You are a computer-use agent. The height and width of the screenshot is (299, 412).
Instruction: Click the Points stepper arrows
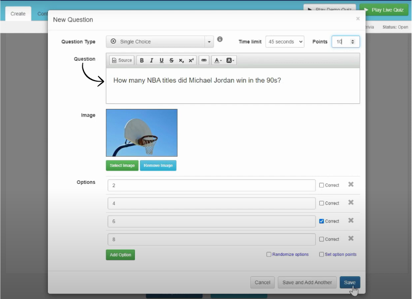[x=353, y=42]
